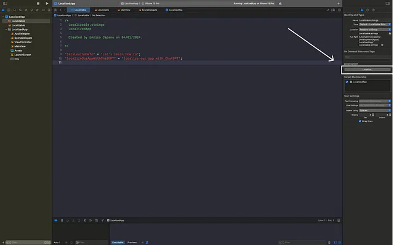394x245 pixels.
Task: Toggle the navigator sidebar icon
Action: [x=5, y=4]
